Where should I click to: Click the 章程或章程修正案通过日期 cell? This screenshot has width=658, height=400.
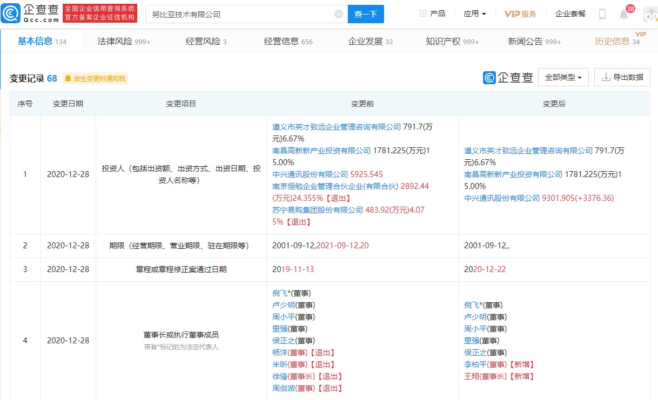tap(181, 269)
